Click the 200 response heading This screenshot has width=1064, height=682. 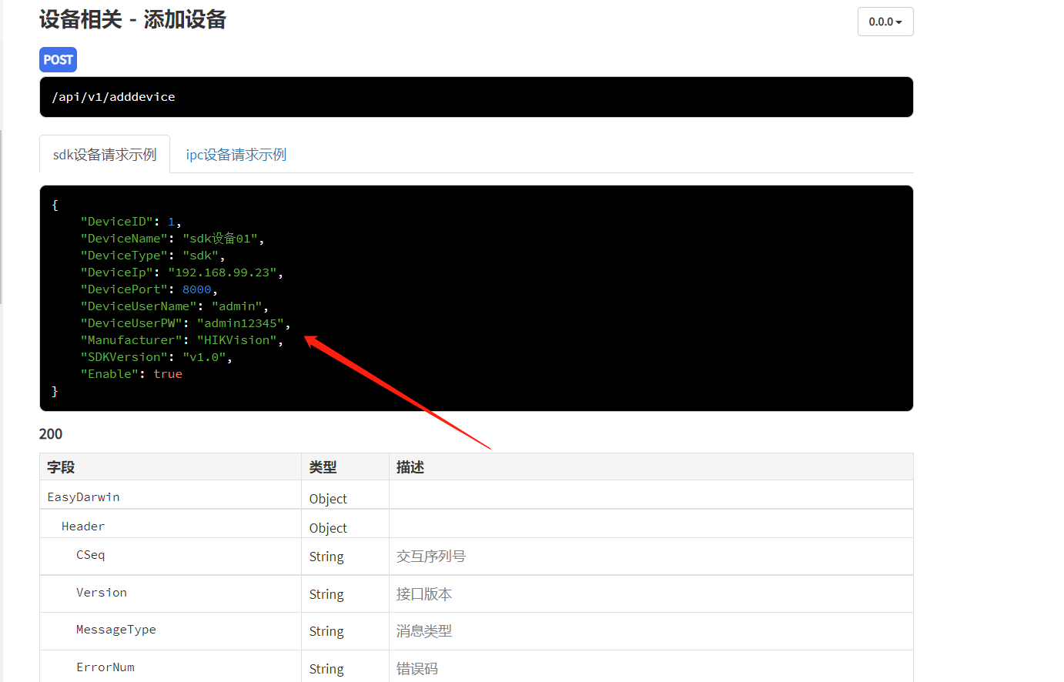click(x=51, y=434)
